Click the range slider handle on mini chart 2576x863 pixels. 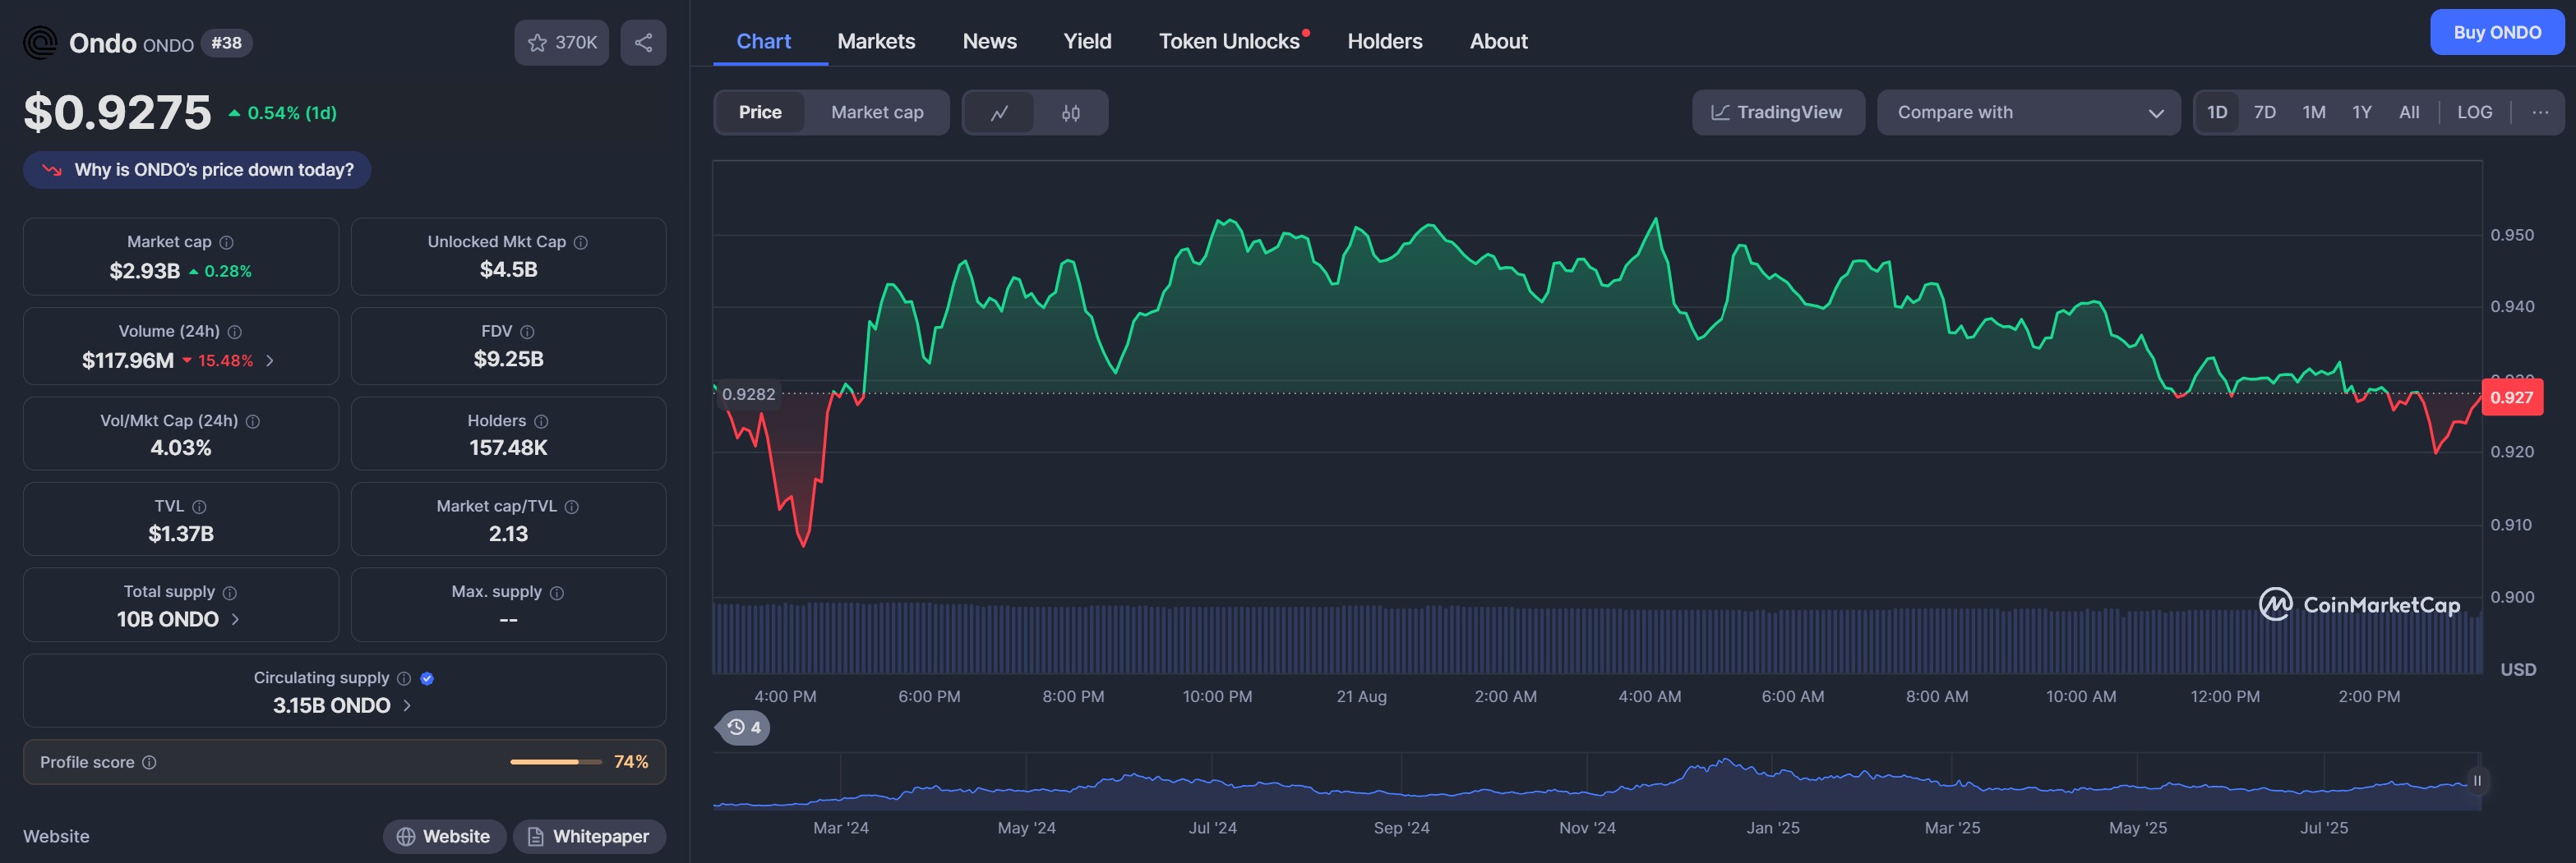[2477, 781]
